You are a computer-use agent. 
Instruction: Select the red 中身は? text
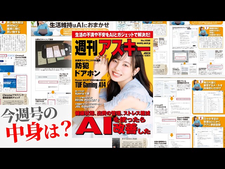[x=39, y=131]
